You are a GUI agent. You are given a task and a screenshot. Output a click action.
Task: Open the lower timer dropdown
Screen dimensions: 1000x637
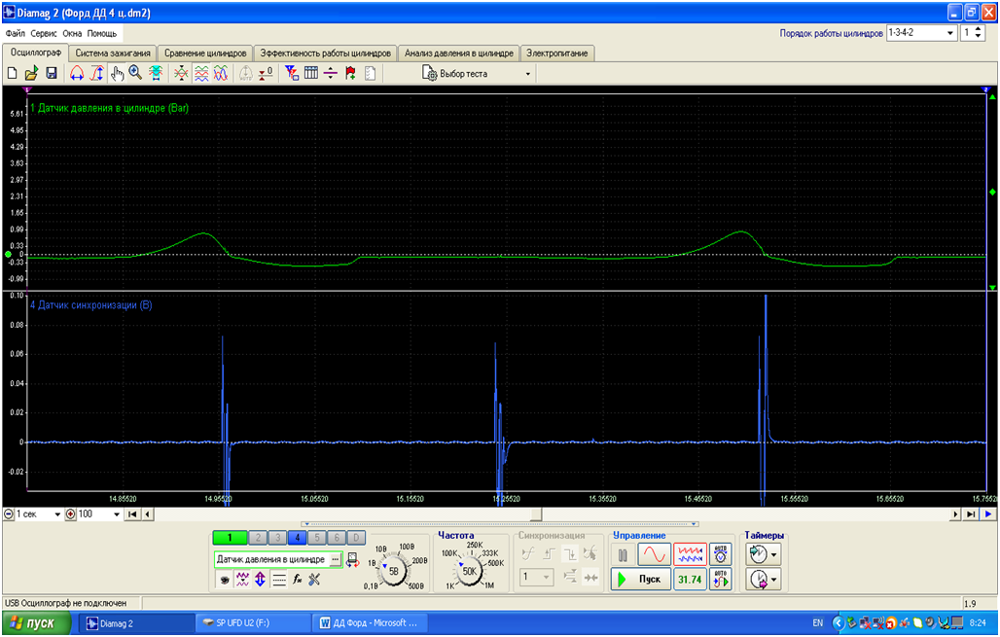(774, 580)
